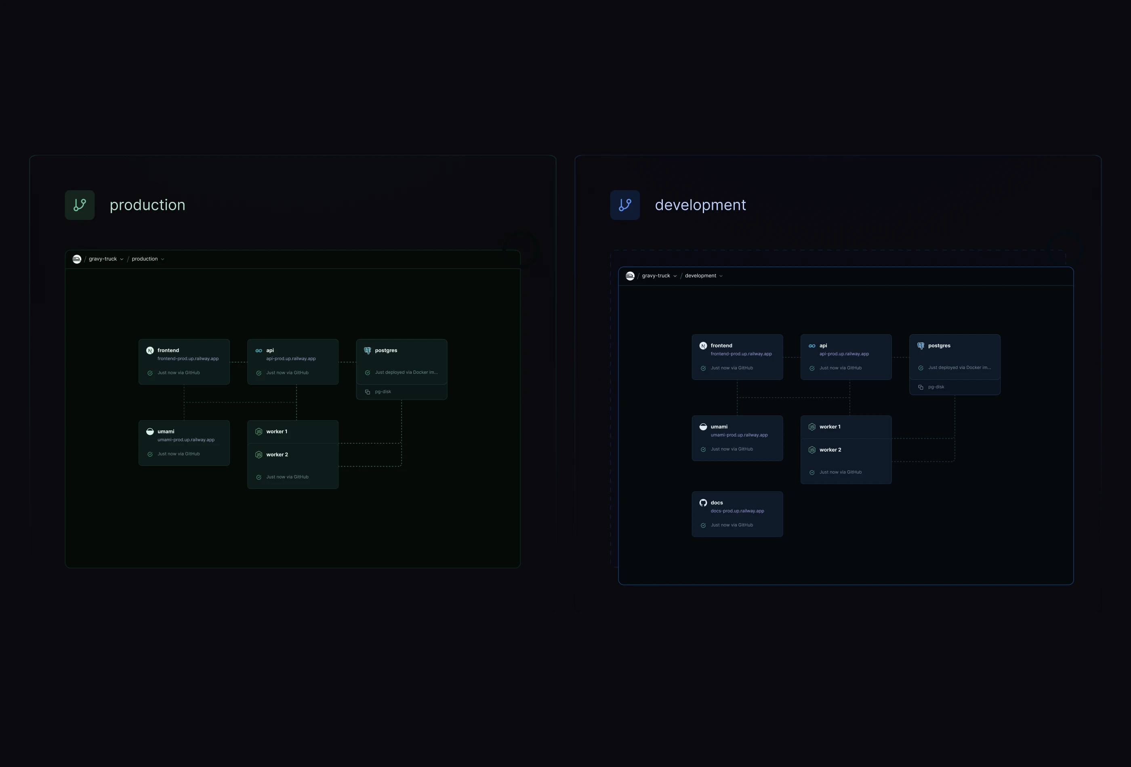This screenshot has width=1131, height=767.
Task: Click the green production branch icon
Action: [x=80, y=205]
